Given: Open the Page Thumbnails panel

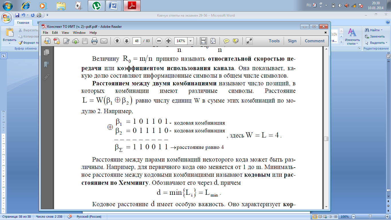Looking at the screenshot, I should point(46,52).
